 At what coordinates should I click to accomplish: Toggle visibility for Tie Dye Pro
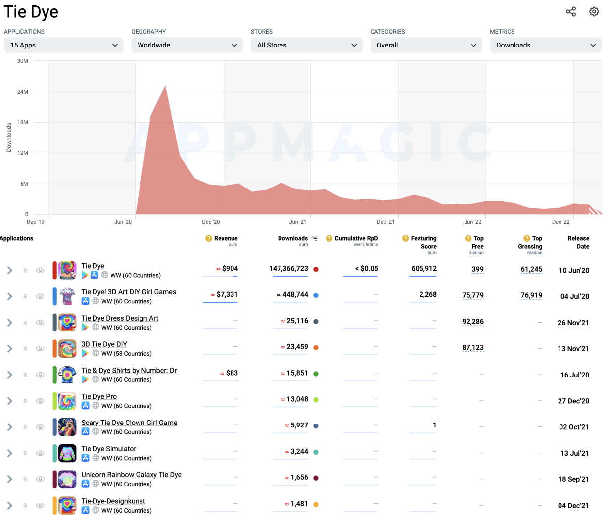click(40, 401)
